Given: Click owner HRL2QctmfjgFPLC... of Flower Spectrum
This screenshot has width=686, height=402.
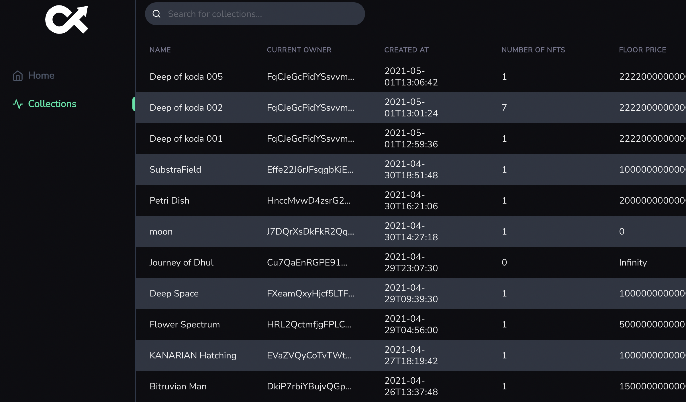Looking at the screenshot, I should pyautogui.click(x=309, y=324).
